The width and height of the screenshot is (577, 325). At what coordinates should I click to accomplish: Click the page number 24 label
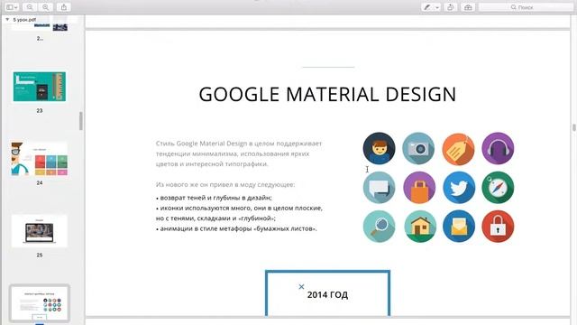[40, 182]
